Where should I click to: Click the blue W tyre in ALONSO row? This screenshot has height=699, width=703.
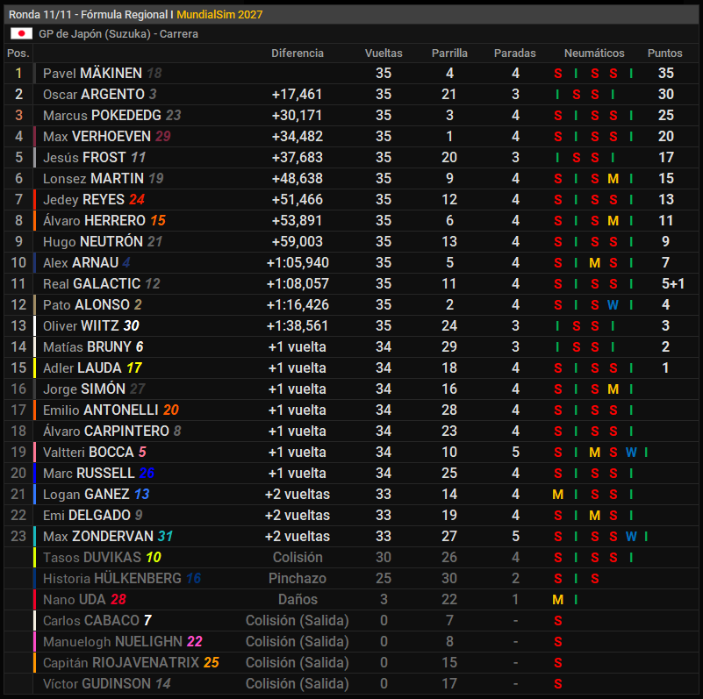click(613, 304)
